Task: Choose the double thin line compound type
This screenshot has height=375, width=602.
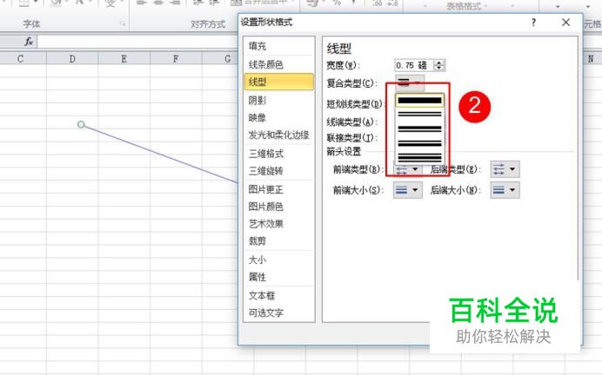Action: tap(419, 114)
